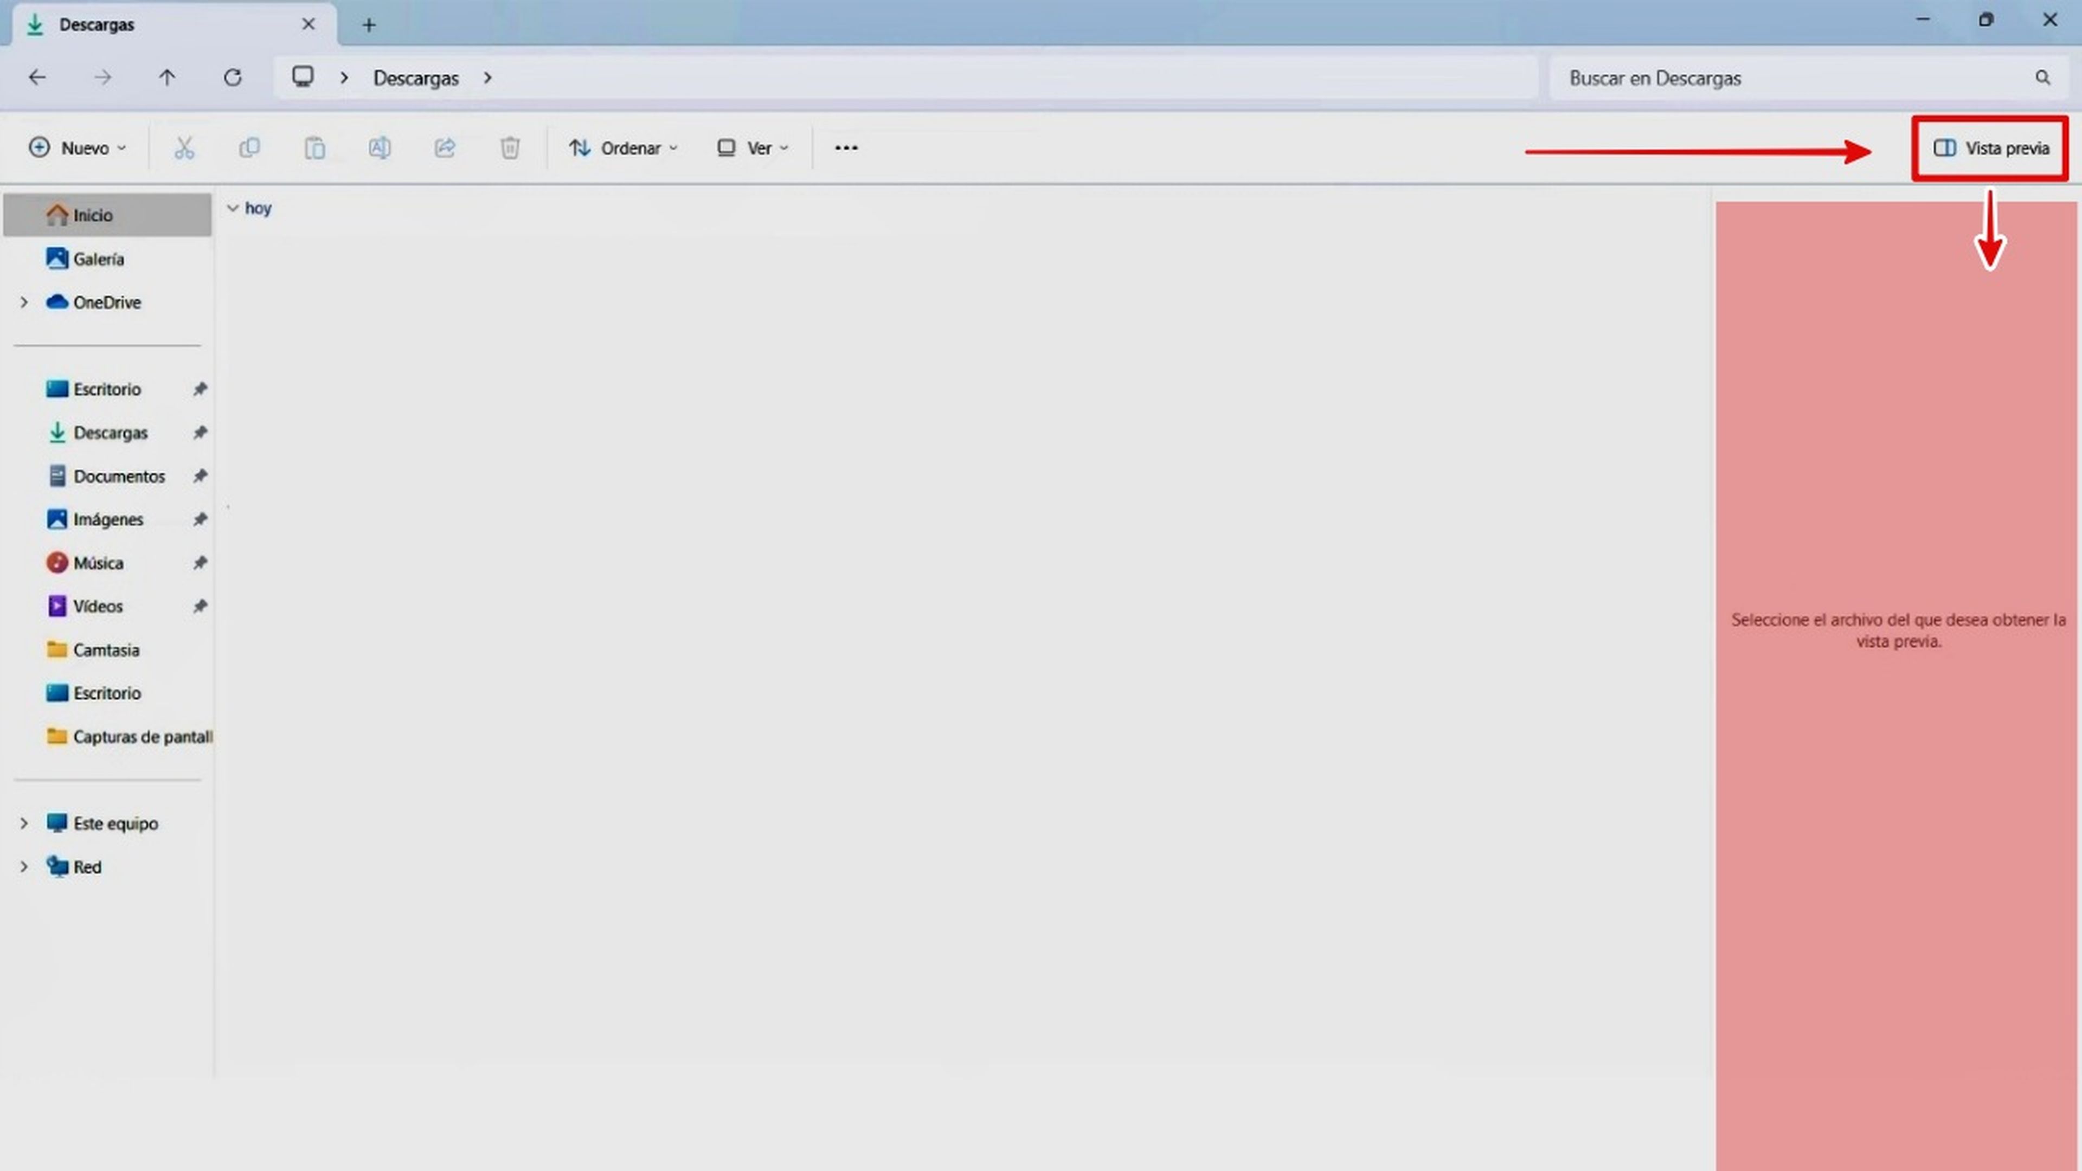
Task: Open the Ver view options dropdown
Action: (753, 148)
